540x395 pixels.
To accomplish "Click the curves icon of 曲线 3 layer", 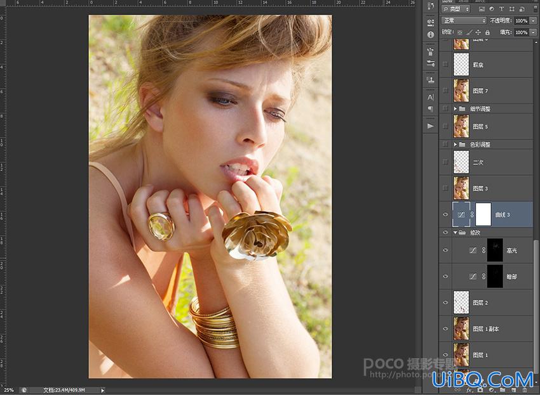I will (x=461, y=214).
